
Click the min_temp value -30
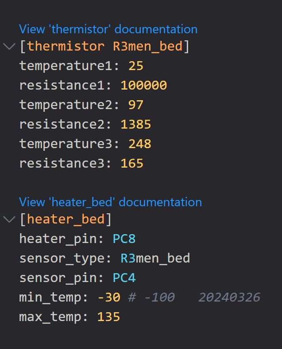coord(108,298)
